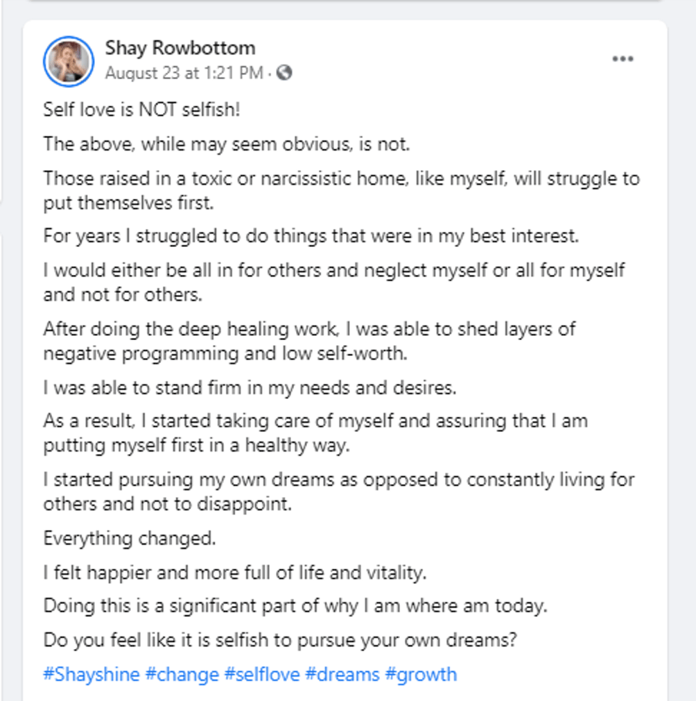Open the three-dot post options menu
This screenshot has width=696, height=701.
coord(623,59)
